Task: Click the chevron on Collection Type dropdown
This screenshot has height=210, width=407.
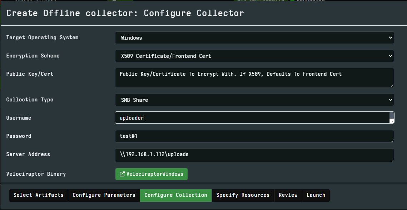Action: click(x=389, y=100)
